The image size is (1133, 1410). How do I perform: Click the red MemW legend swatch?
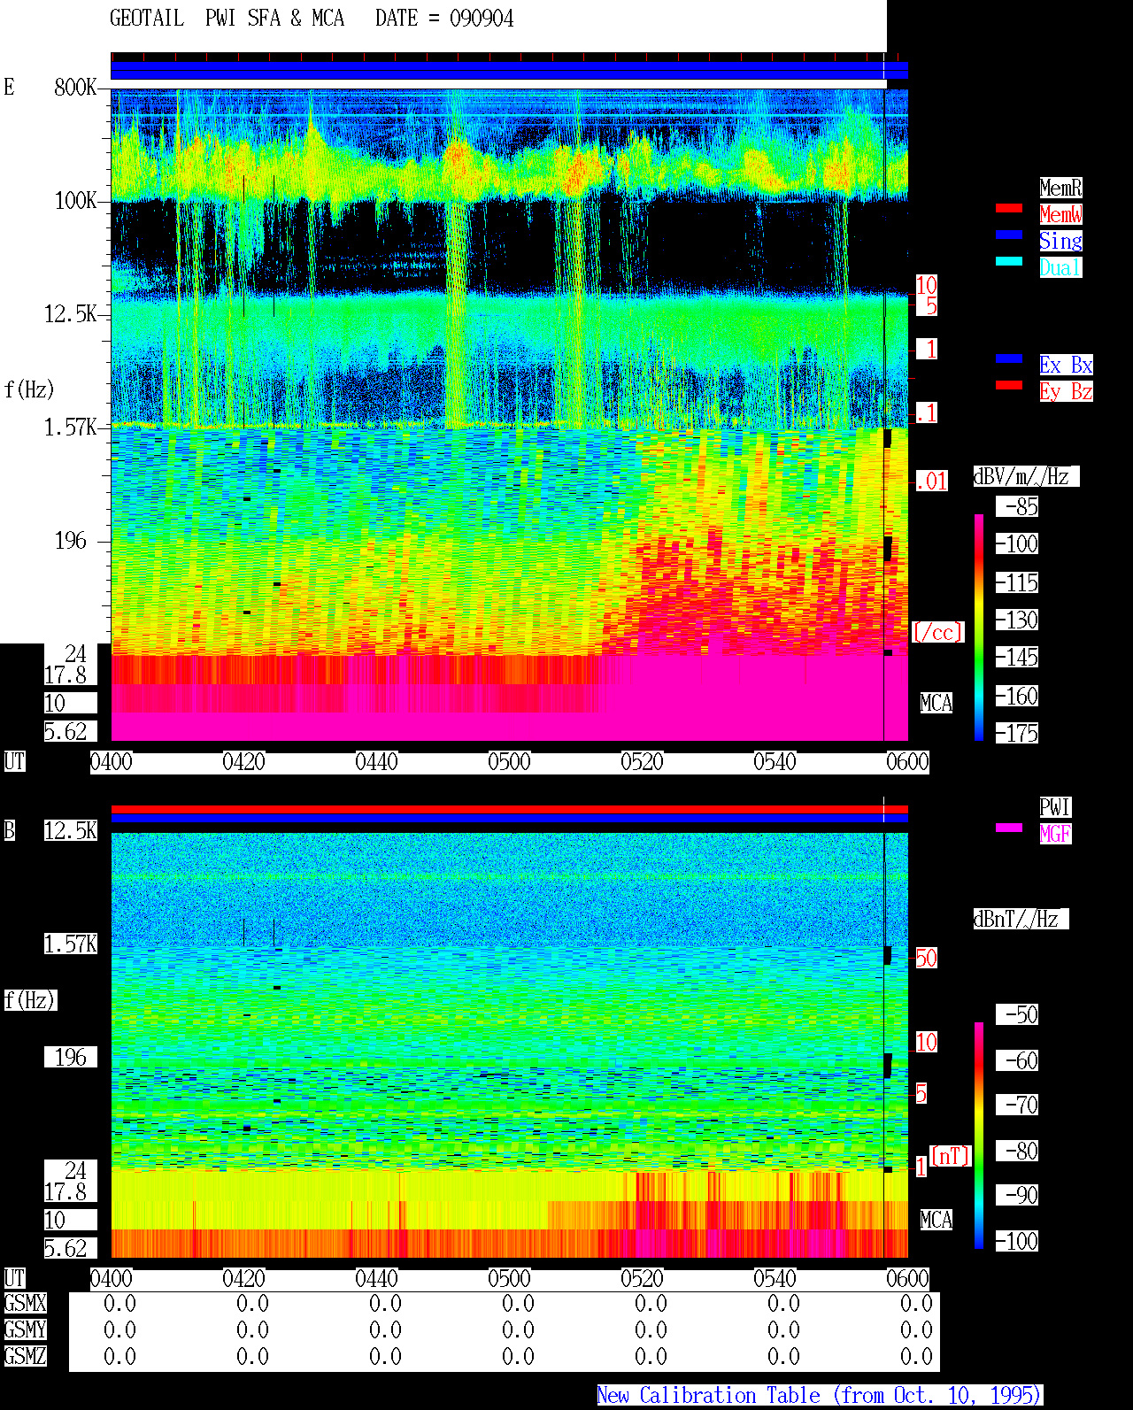(x=1009, y=208)
